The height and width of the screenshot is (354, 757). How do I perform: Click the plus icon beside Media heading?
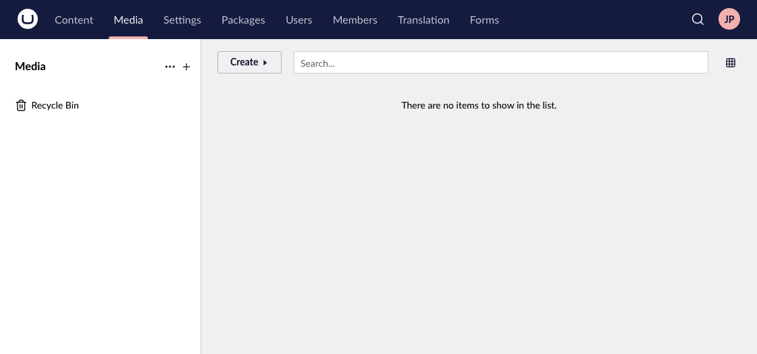187,67
